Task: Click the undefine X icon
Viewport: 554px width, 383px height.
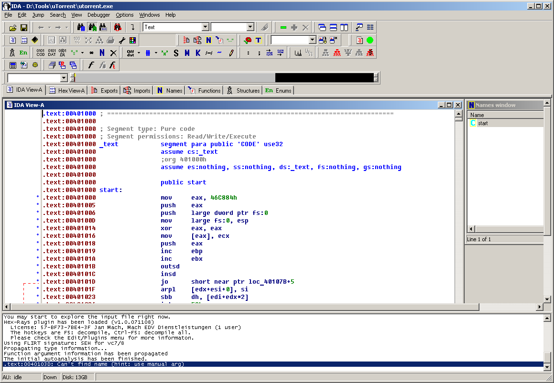Action: (x=113, y=53)
